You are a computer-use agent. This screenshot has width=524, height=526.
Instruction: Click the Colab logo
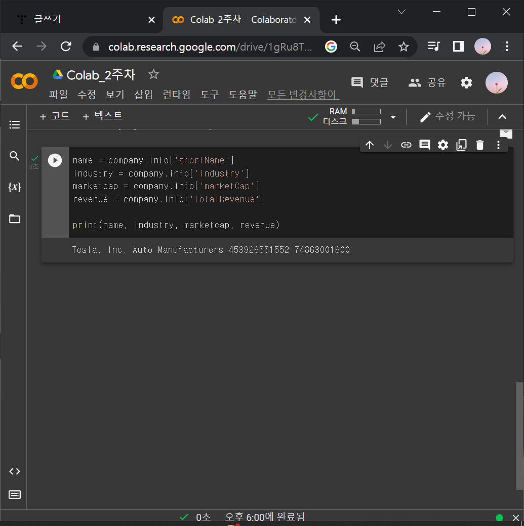click(x=24, y=81)
